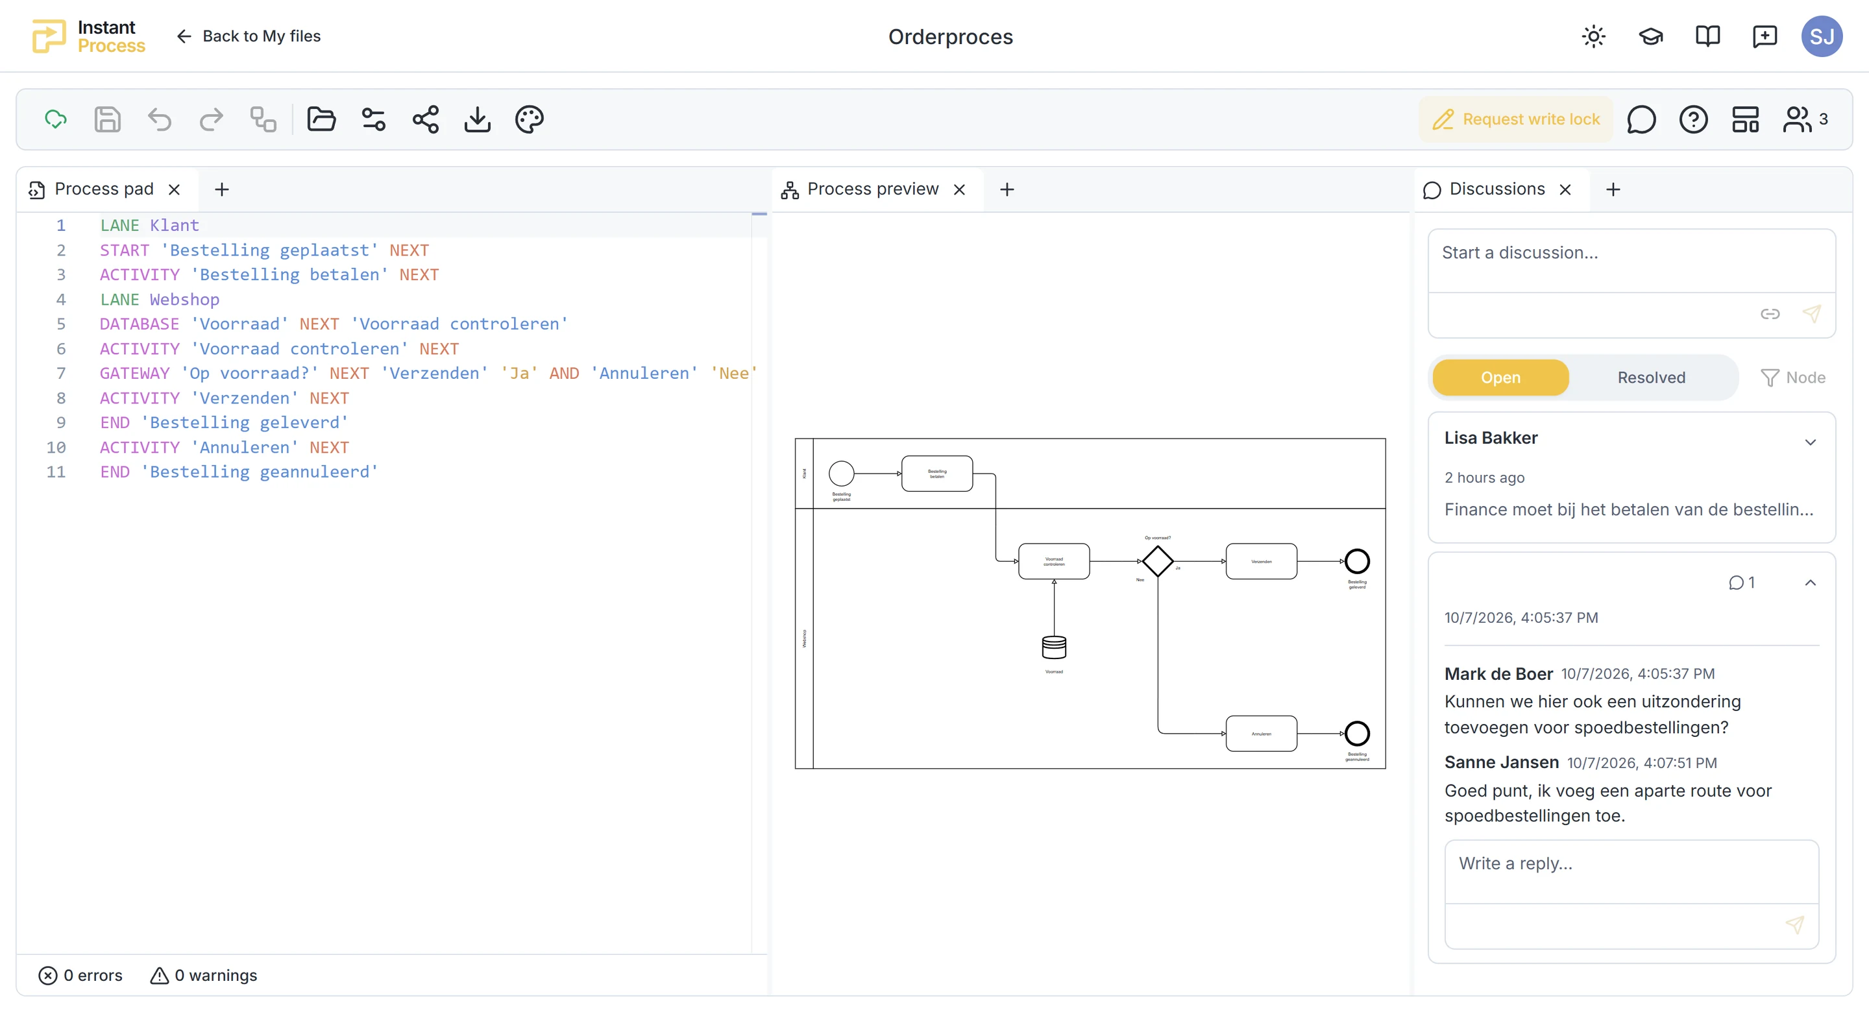This screenshot has height=1012, width=1869.
Task: Add a new tab next to Process pad
Action: tap(222, 189)
